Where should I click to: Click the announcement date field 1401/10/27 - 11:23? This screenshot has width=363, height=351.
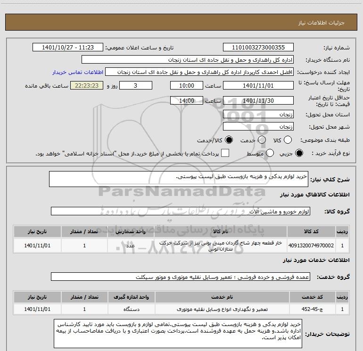(68, 48)
